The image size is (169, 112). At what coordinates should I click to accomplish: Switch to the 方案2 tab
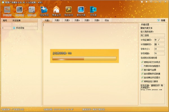pos(57,20)
